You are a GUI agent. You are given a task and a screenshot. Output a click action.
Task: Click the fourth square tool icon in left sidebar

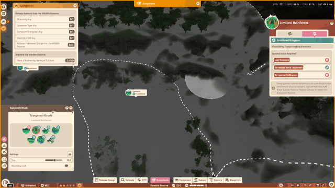pos(4,159)
